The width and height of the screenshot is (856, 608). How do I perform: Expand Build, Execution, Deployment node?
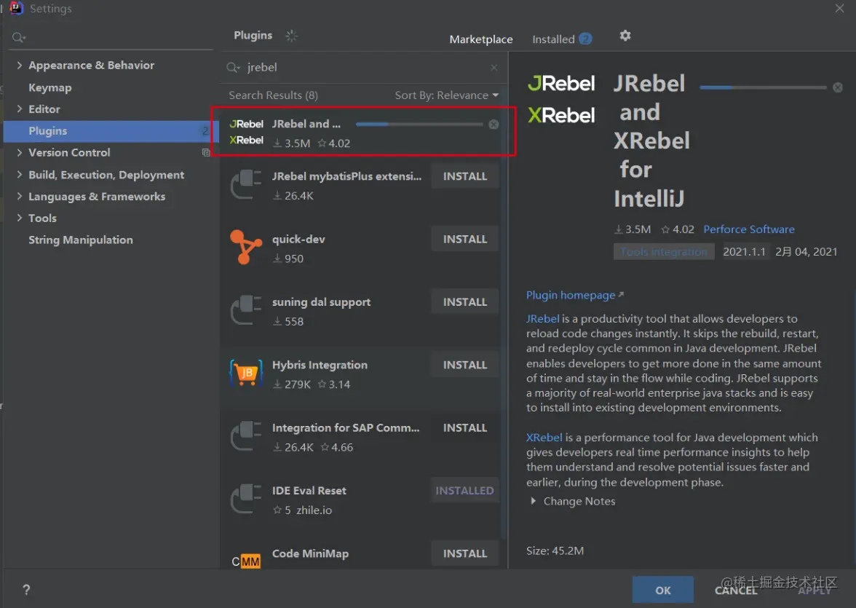[x=19, y=174]
